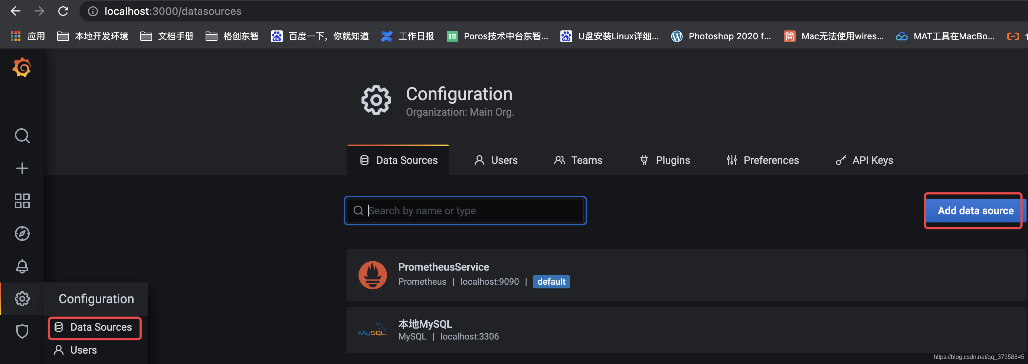Open the Server Admin shield icon
Viewport: 1028px width, 364px height.
click(x=22, y=331)
